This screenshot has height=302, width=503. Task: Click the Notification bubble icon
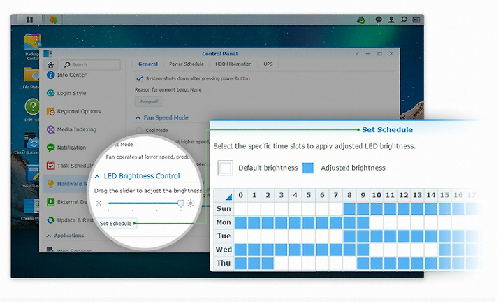point(51,148)
